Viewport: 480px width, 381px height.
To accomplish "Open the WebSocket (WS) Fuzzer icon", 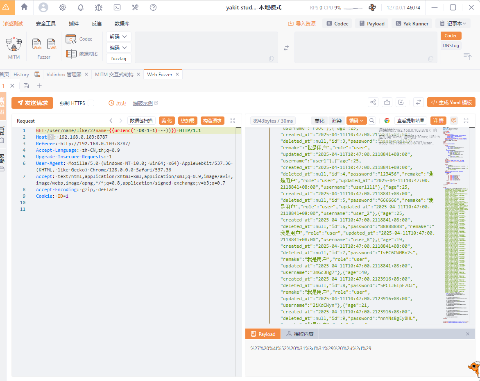I will pos(51,44).
